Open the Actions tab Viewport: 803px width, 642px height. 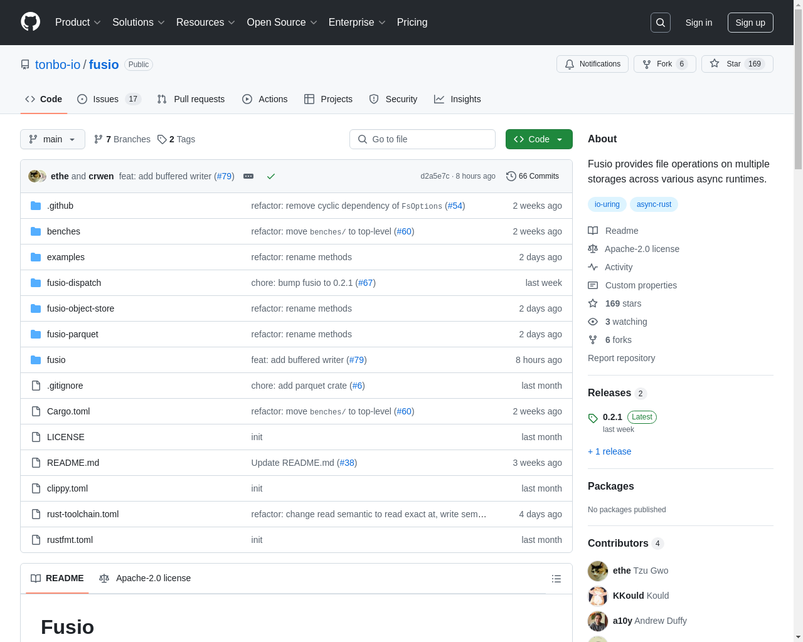pos(265,99)
